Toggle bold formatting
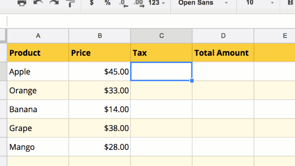The image size is (295, 166). point(290,3)
